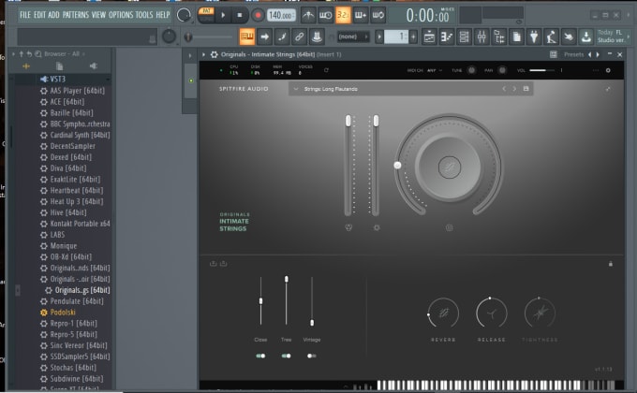Screen dimensions: 637x393
Task: Open the VIEW menu
Action: (x=98, y=15)
